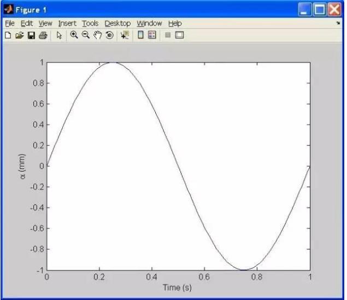The image size is (347, 300).
Task: Enable the Rotate 3D tool
Action: click(x=109, y=34)
